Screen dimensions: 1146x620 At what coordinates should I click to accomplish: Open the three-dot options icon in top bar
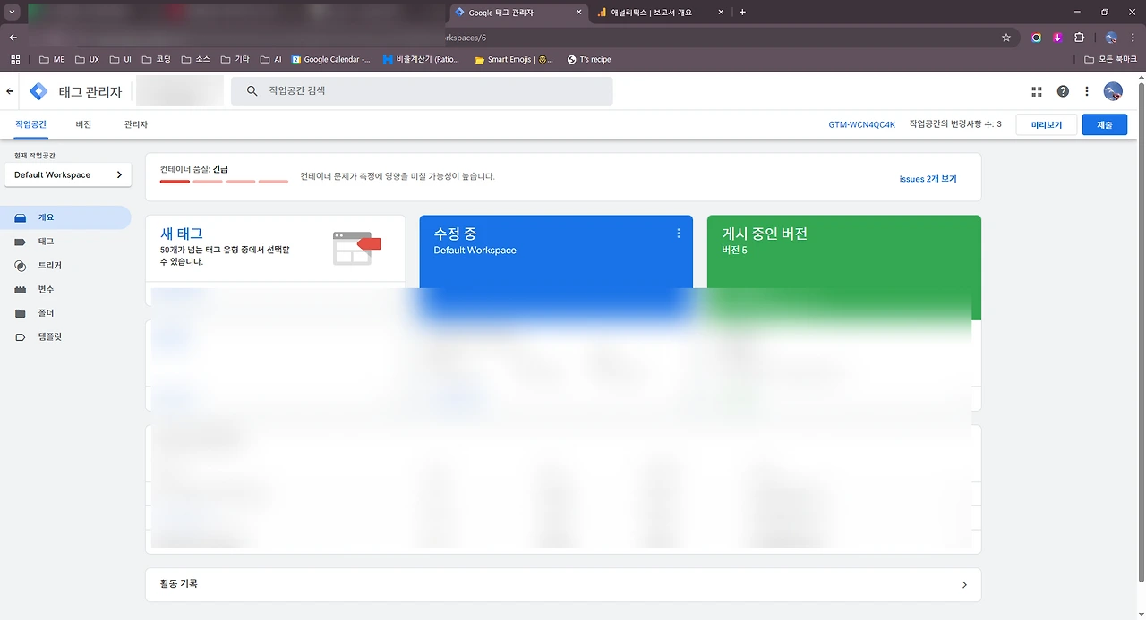pos(1086,90)
